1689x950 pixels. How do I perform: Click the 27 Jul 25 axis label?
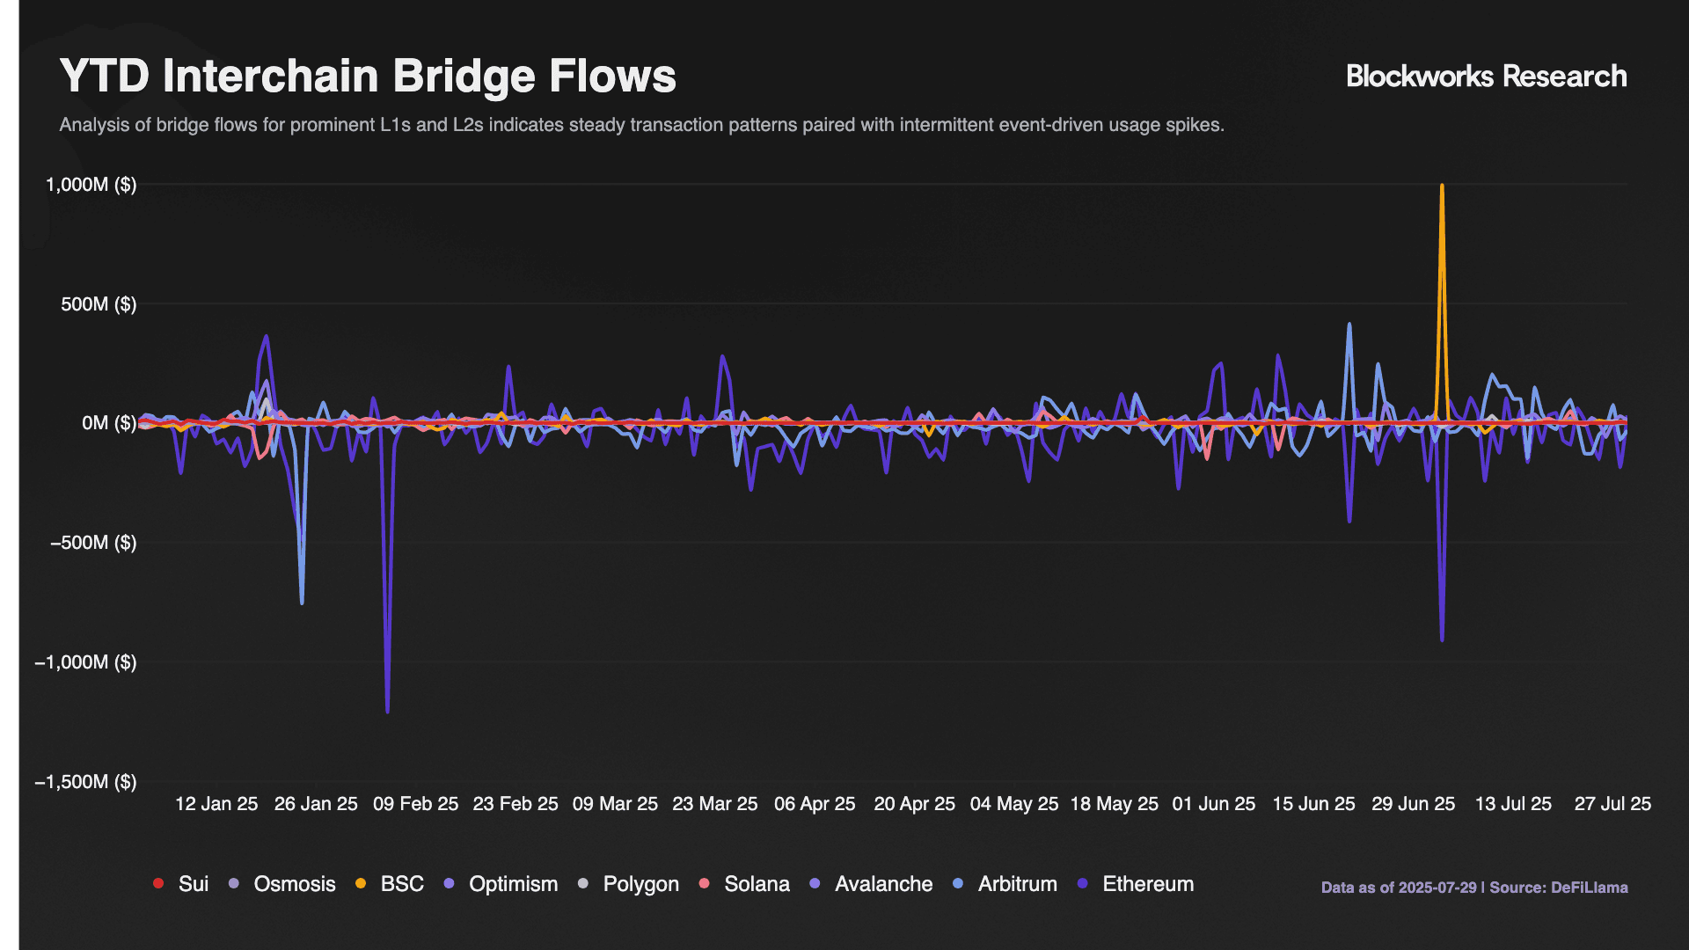point(1612,804)
